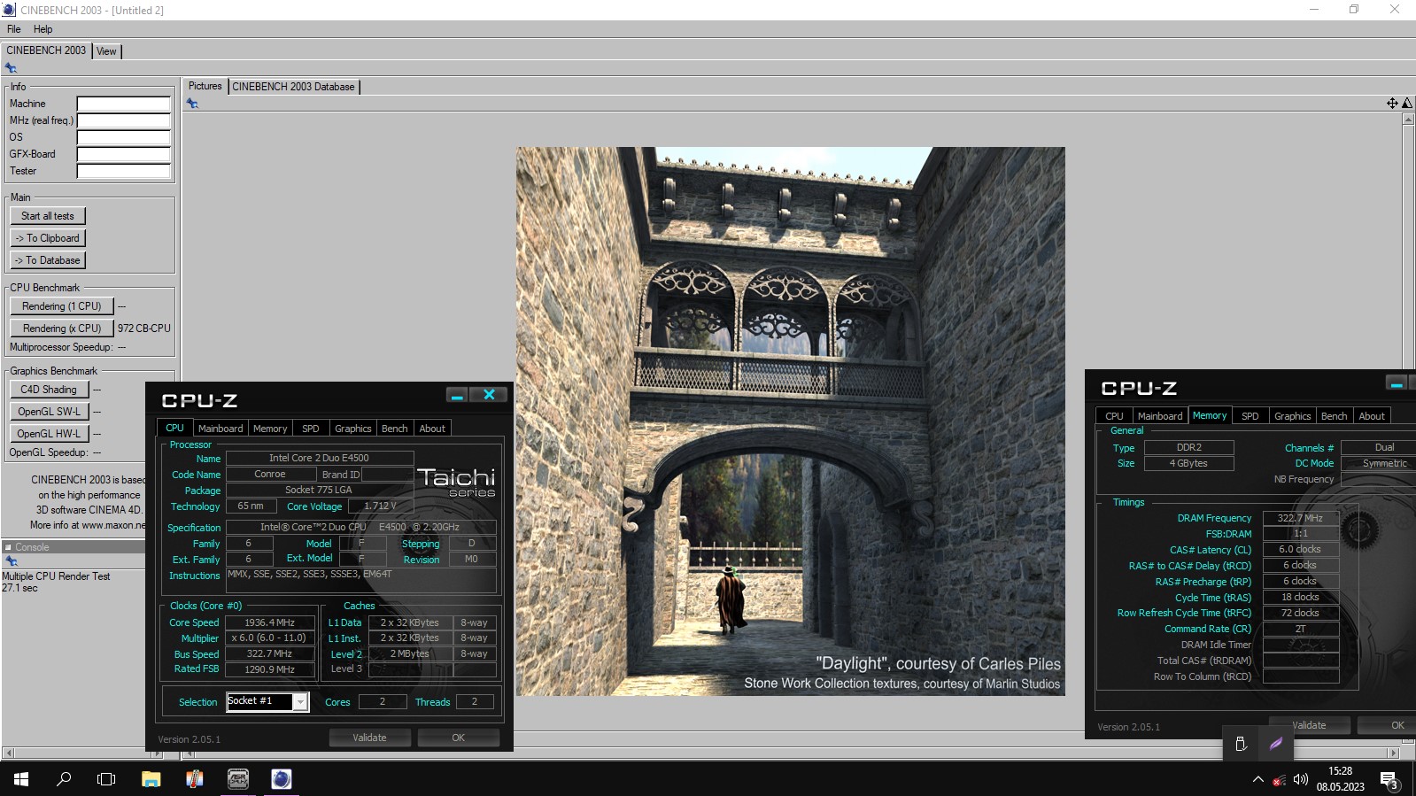Click the OS input field
The height and width of the screenshot is (796, 1416).
(123, 137)
